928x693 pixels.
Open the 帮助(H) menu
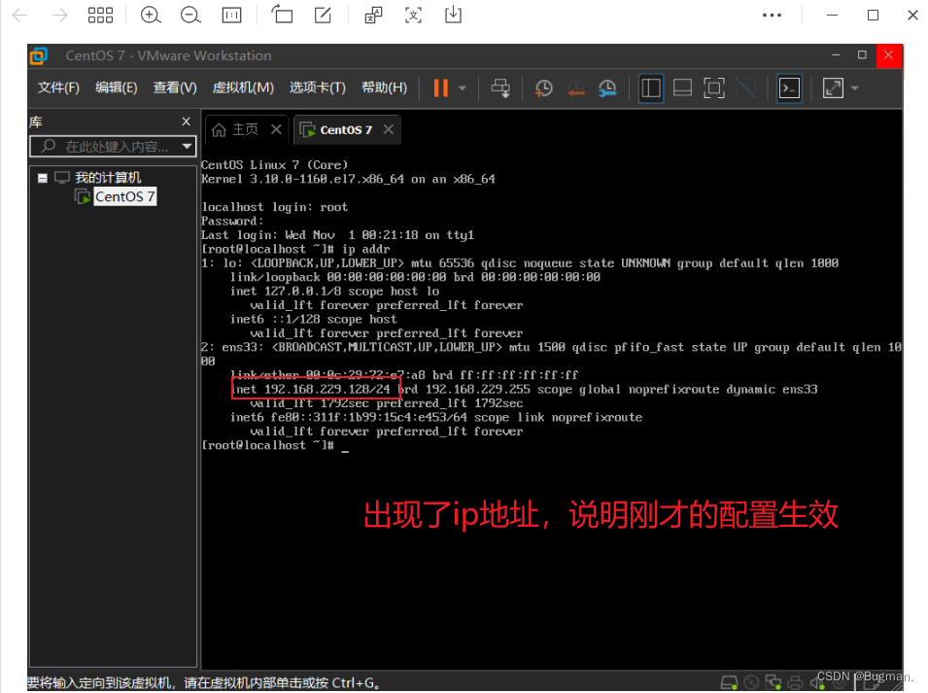(x=384, y=87)
